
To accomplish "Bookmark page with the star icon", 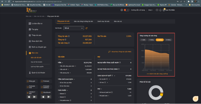I will coord(184,2).
